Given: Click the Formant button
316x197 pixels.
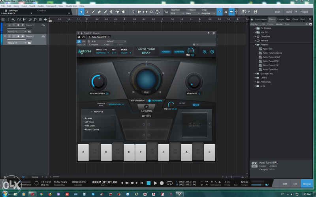Looking at the screenshot, I should click(x=166, y=52).
